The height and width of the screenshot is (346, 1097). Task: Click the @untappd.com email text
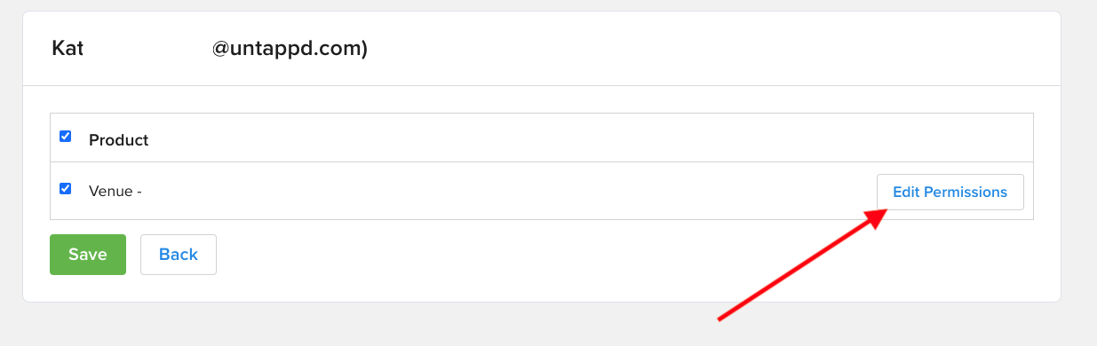[x=290, y=49]
